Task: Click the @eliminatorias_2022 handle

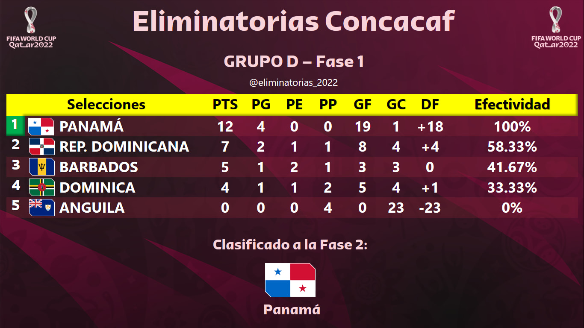Action: [293, 82]
